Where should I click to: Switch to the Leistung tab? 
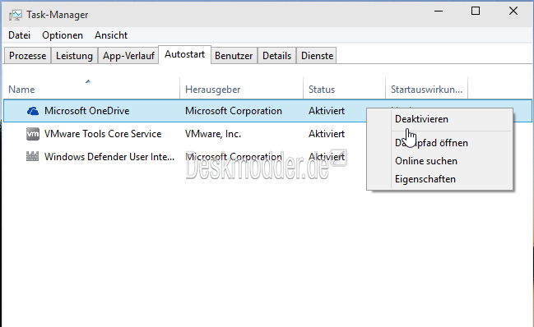[x=74, y=56]
